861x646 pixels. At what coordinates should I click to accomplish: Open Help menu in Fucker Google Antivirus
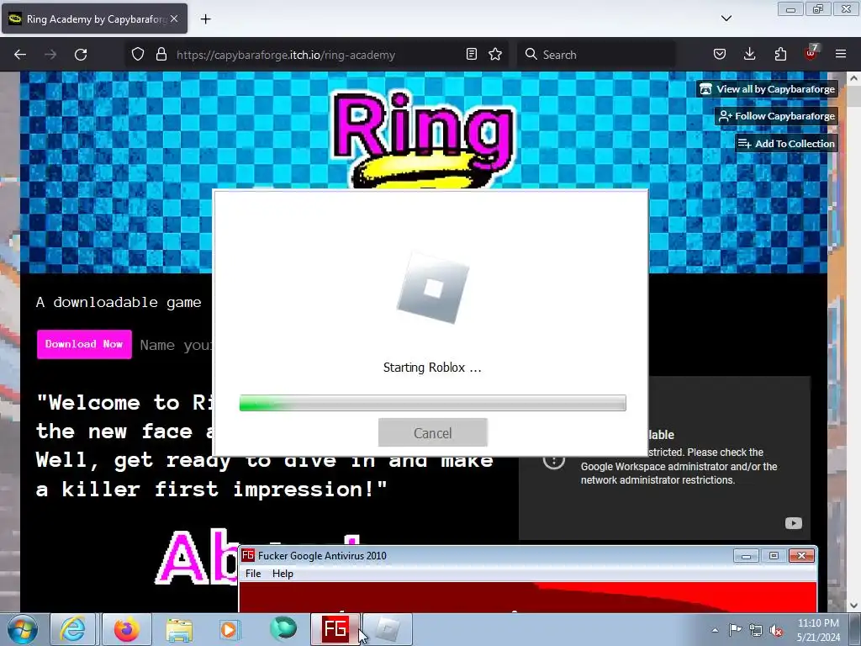coord(283,574)
